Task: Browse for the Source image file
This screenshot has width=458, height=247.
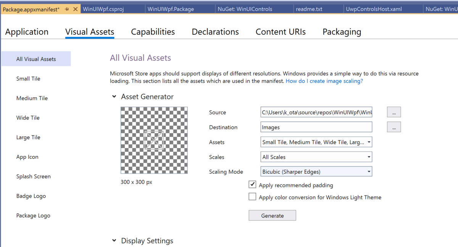Action: pyautogui.click(x=393, y=112)
